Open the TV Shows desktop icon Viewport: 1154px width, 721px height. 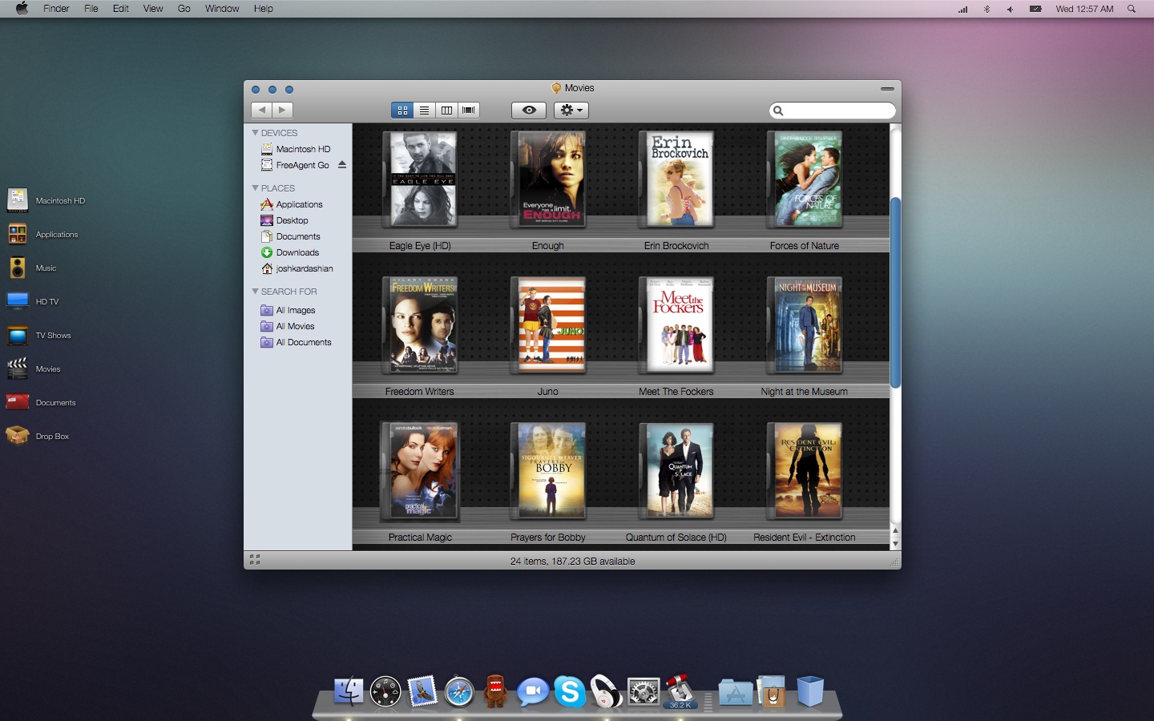(x=18, y=335)
